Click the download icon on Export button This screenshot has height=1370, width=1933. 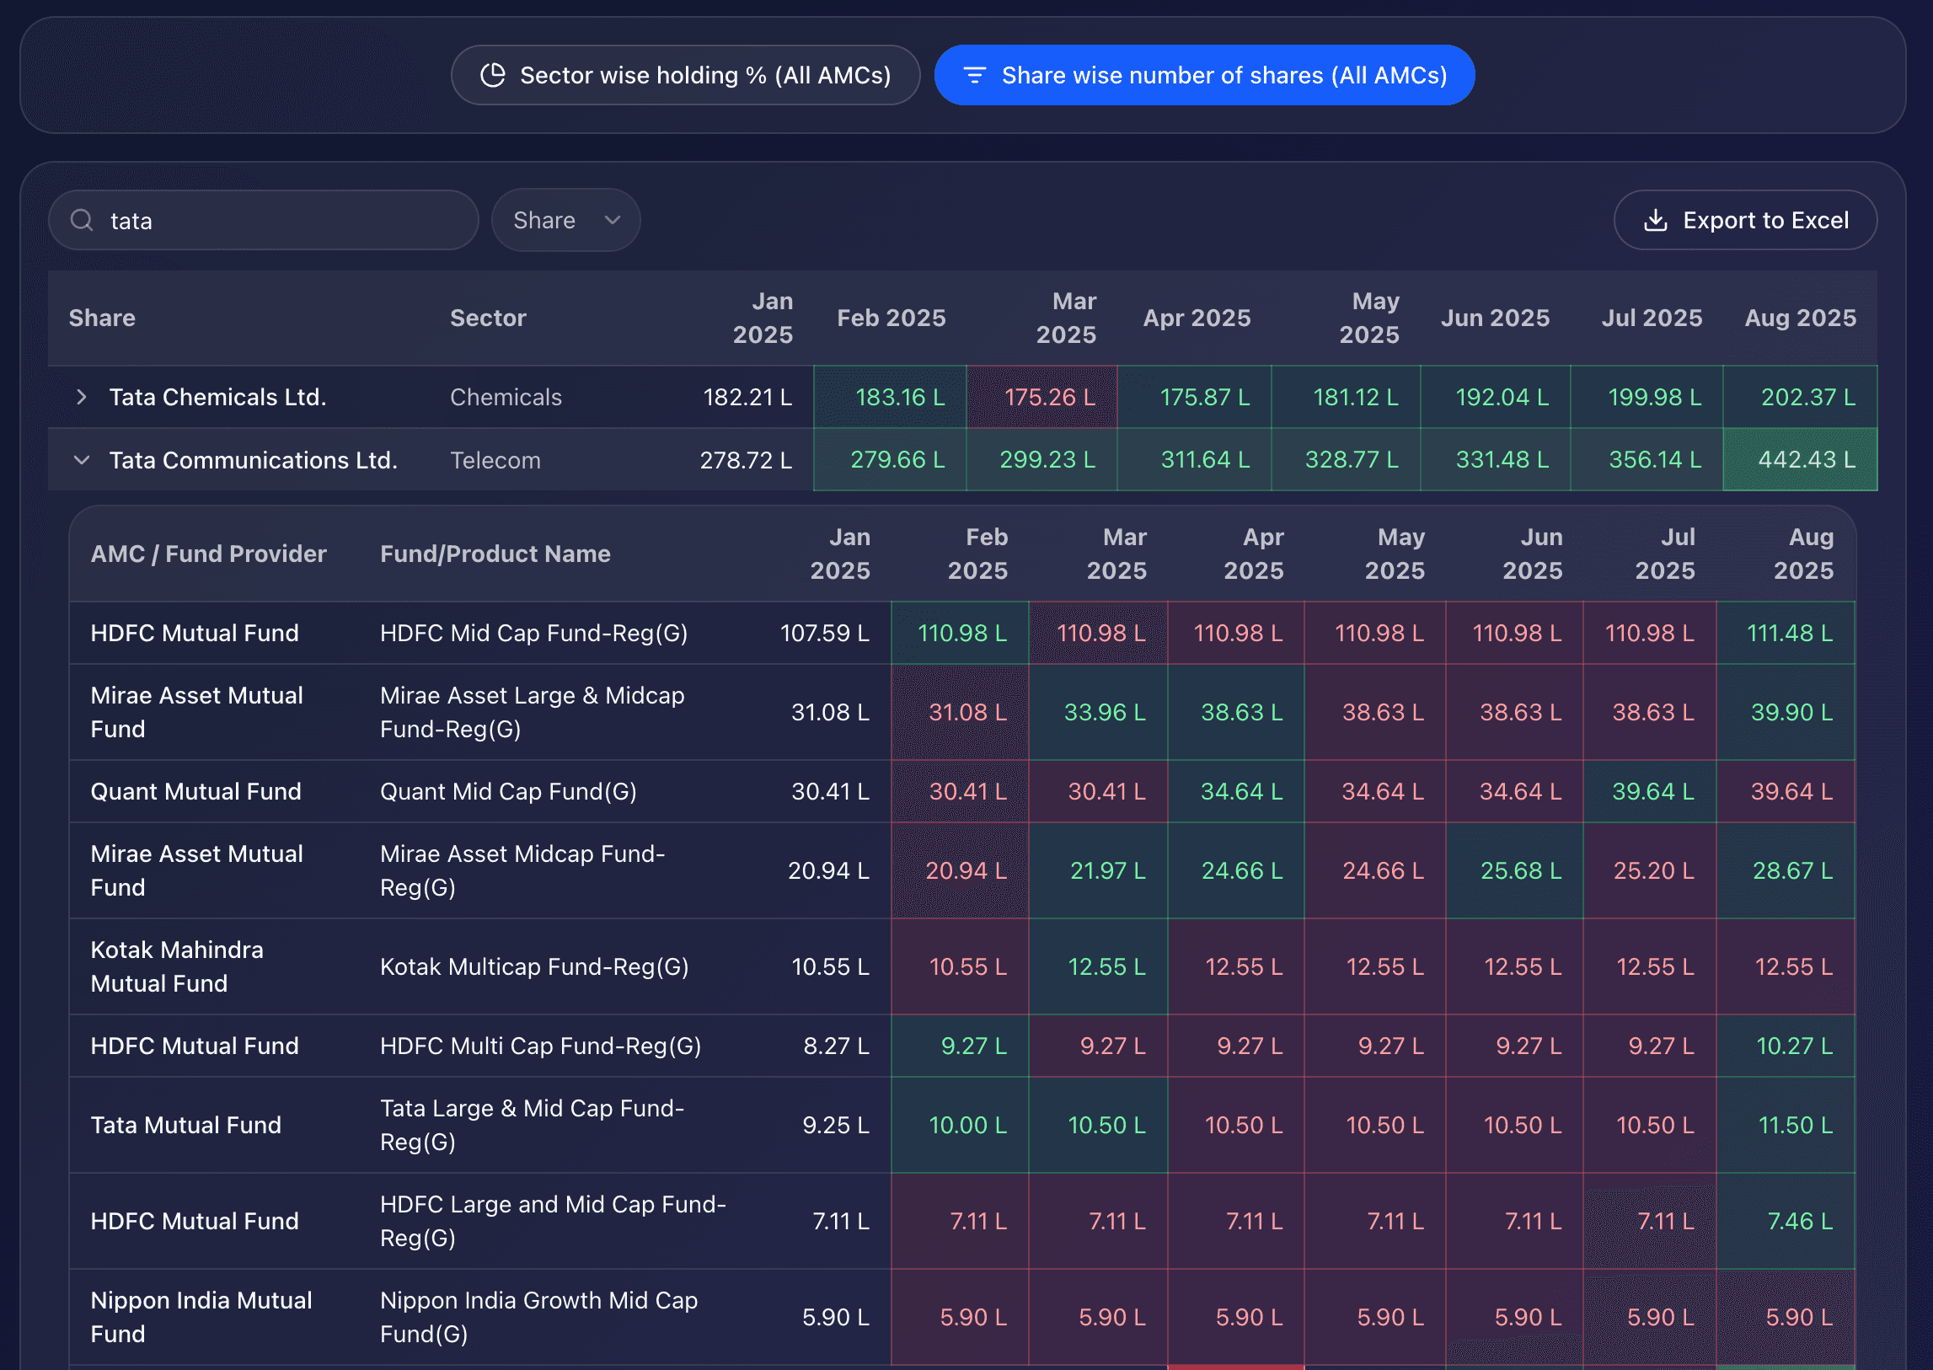click(1656, 220)
